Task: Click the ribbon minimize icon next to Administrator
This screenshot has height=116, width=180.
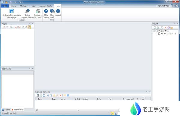Action: (x=172, y=6)
